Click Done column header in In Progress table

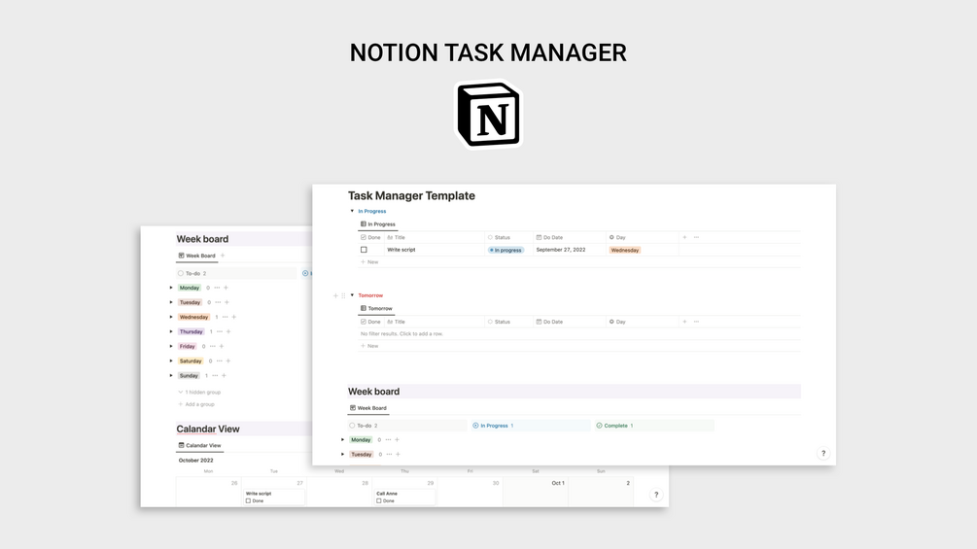click(x=370, y=237)
